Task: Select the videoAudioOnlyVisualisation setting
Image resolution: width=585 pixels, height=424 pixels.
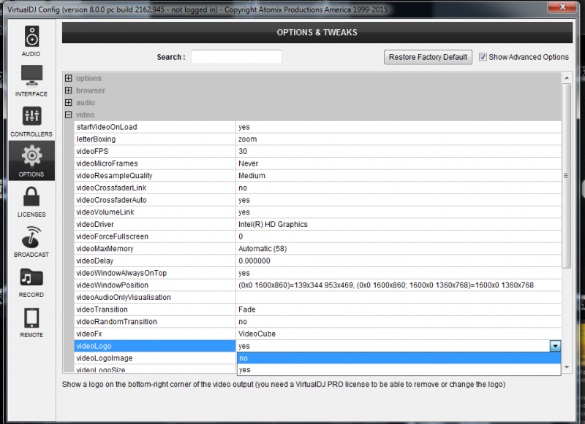Action: coord(317,297)
